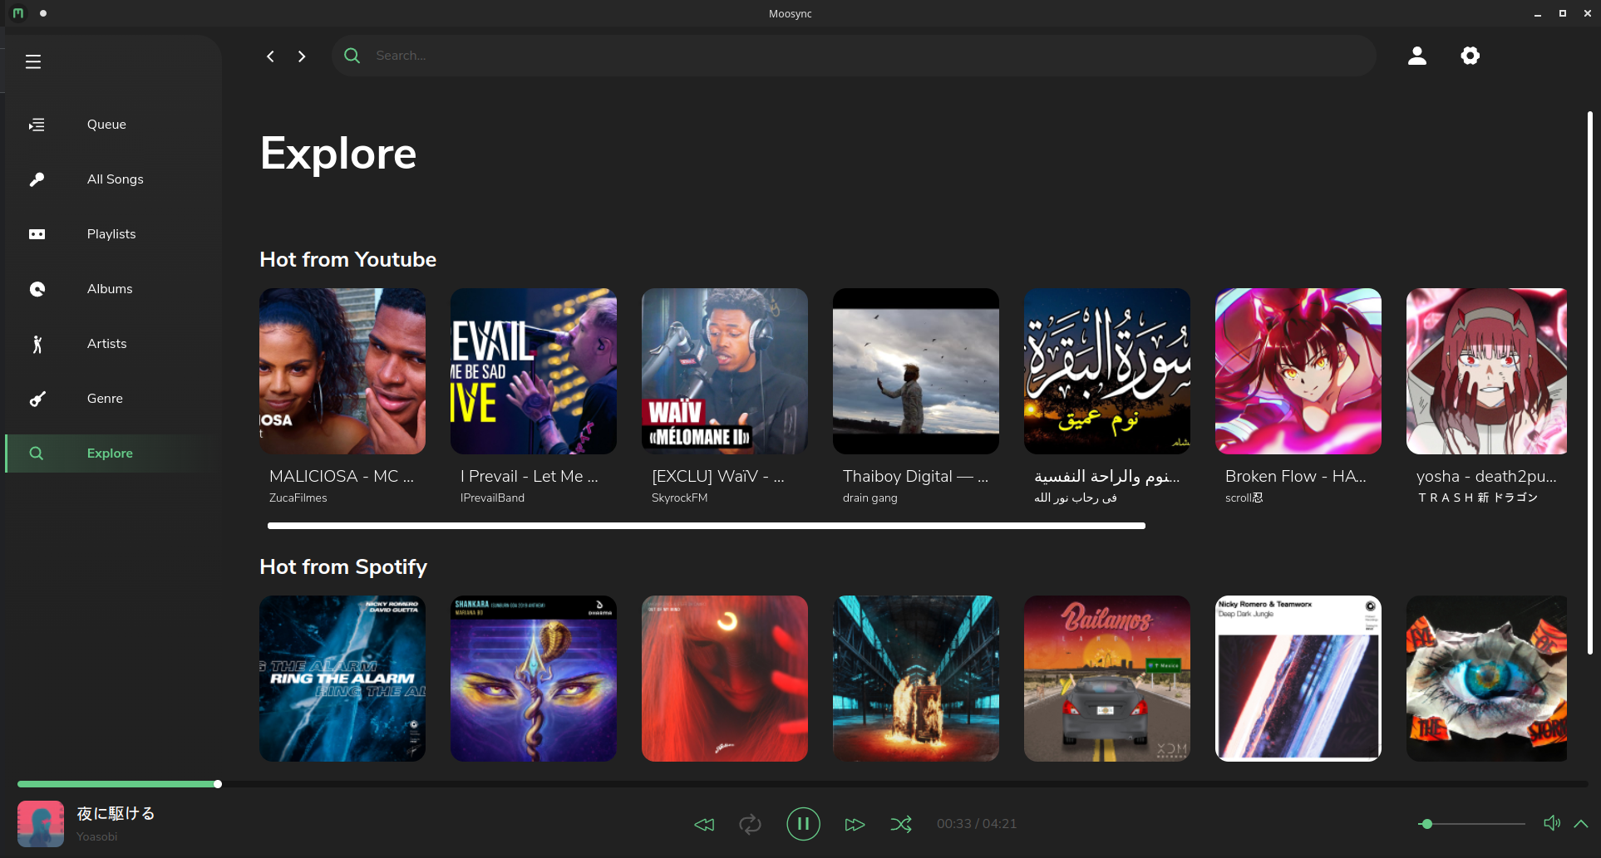The image size is (1601, 858).
Task: Click the Explore magnifier icon in sidebar
Action: 37,454
